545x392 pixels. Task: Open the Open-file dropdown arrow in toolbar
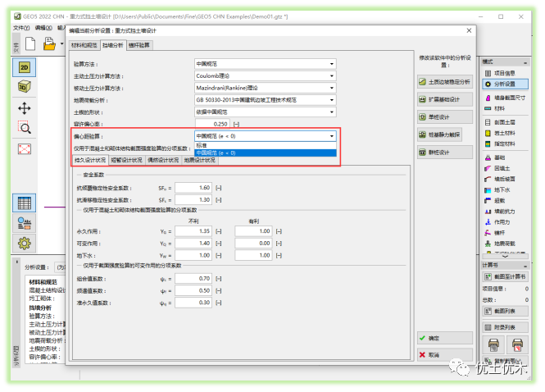(x=61, y=43)
